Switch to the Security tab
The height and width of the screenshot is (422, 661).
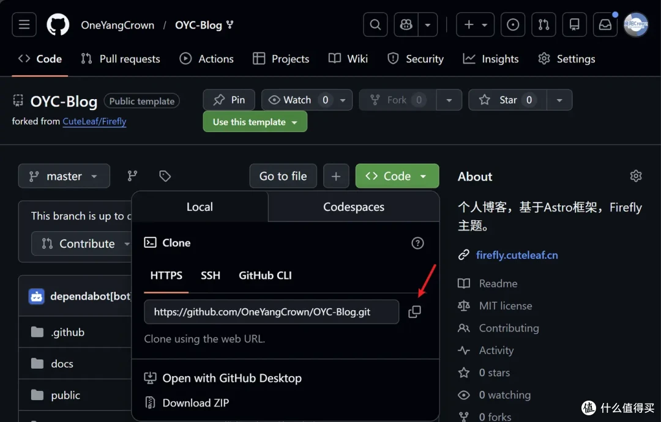point(416,59)
